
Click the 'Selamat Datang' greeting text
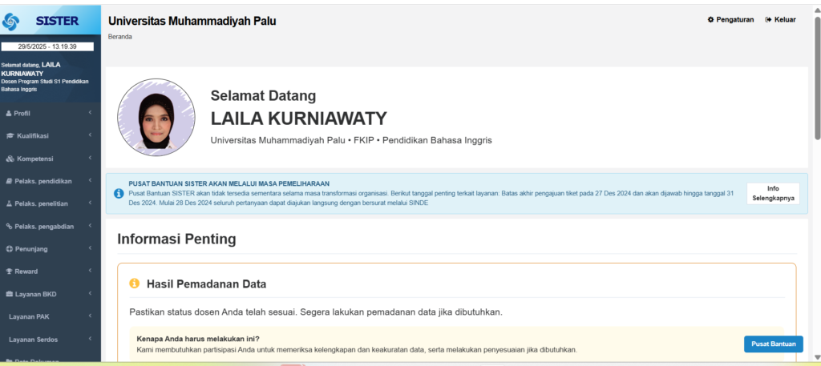tap(263, 95)
